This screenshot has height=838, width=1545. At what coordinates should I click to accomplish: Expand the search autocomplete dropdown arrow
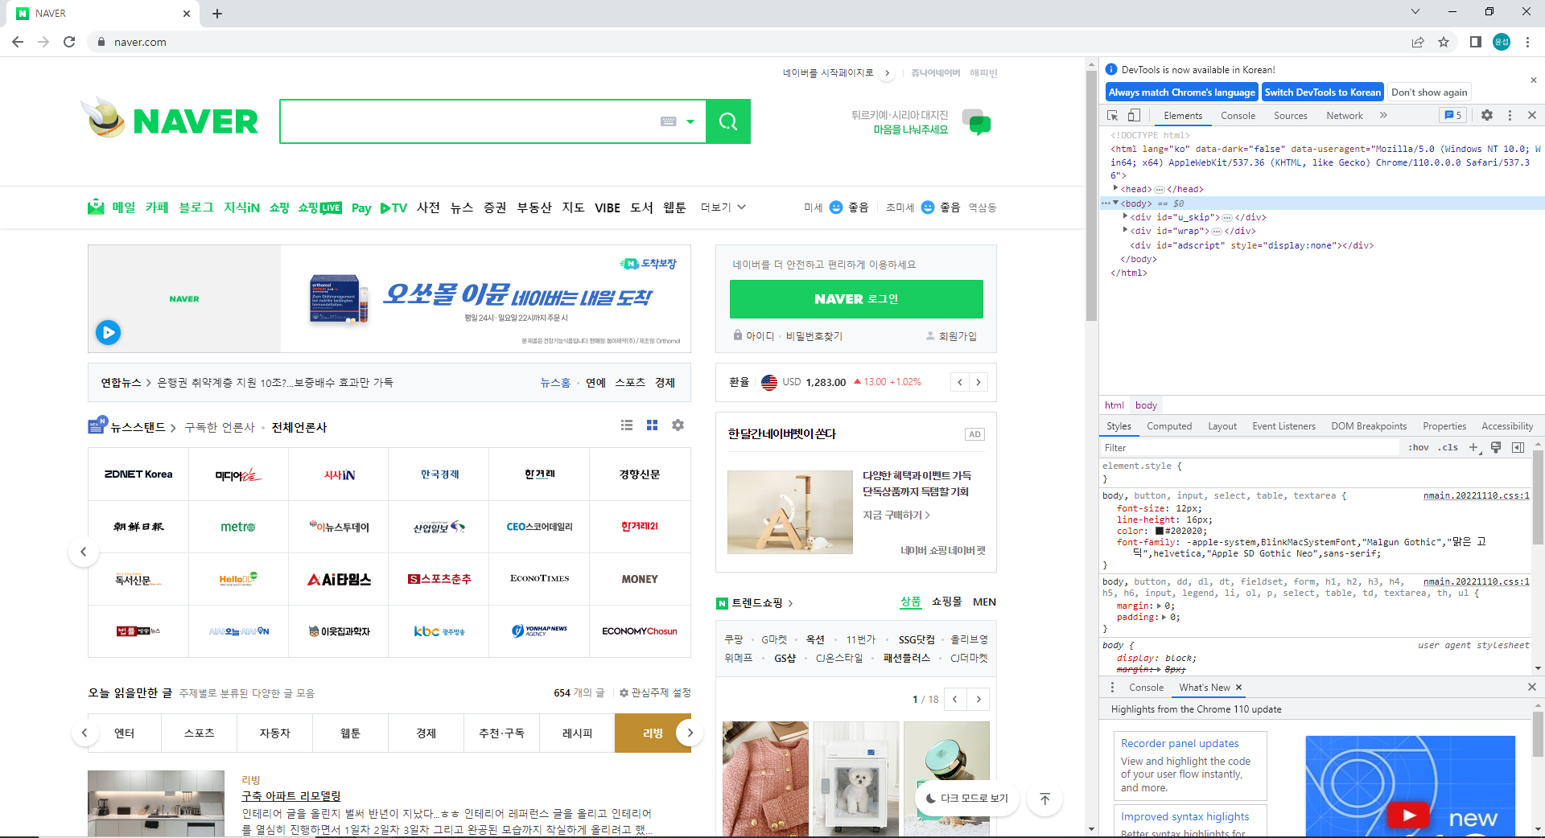[x=690, y=121]
